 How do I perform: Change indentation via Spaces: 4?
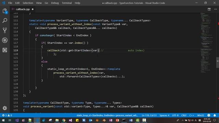click(164, 115)
